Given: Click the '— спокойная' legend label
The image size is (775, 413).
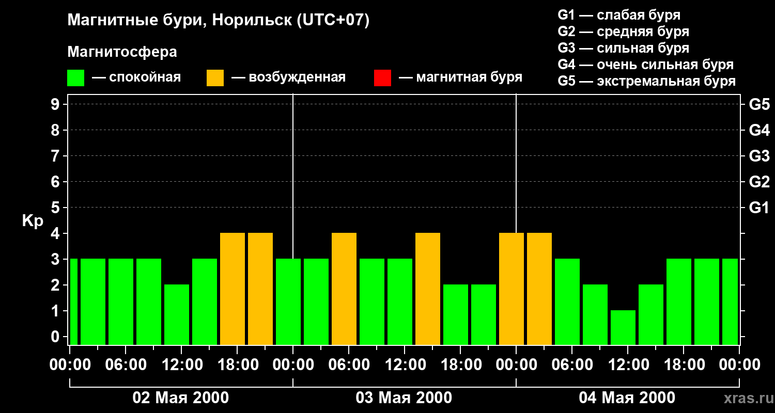Looking at the screenshot, I should [136, 78].
